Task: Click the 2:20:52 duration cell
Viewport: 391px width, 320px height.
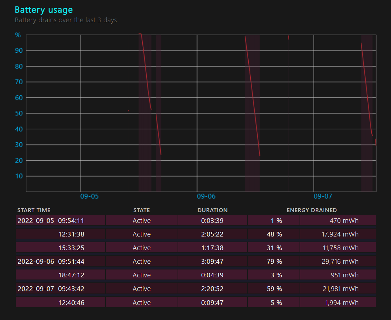Action: click(212, 288)
